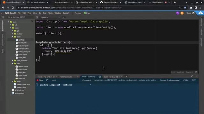Screen dimensions: 204x114
Task: Maximize the console panel icon
Action: click(x=192, y=76)
